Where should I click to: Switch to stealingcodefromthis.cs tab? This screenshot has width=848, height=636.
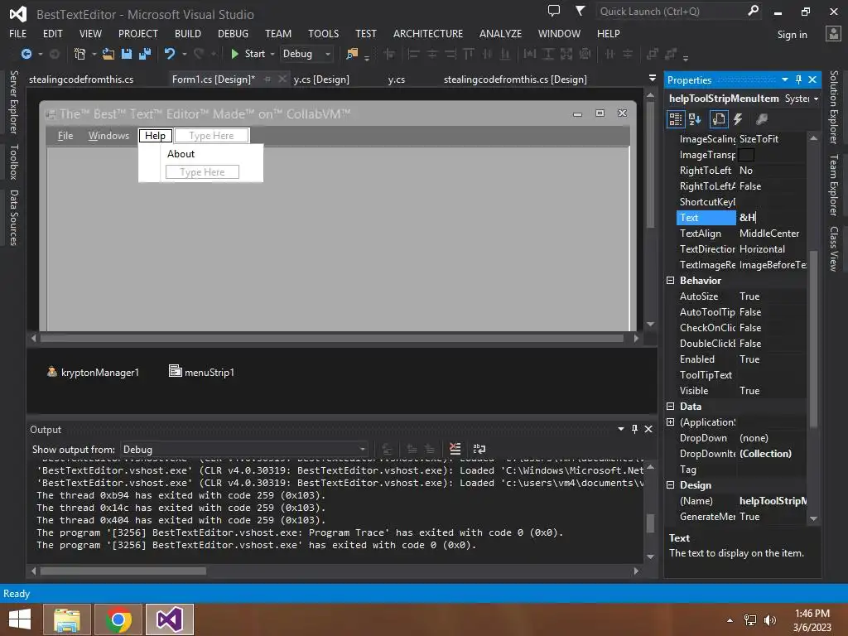click(81, 79)
